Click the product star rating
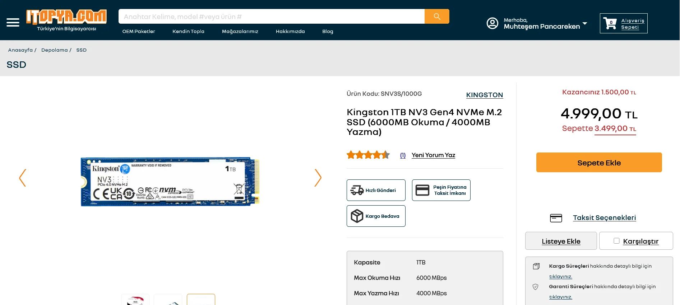The width and height of the screenshot is (680, 305). pyautogui.click(x=368, y=155)
